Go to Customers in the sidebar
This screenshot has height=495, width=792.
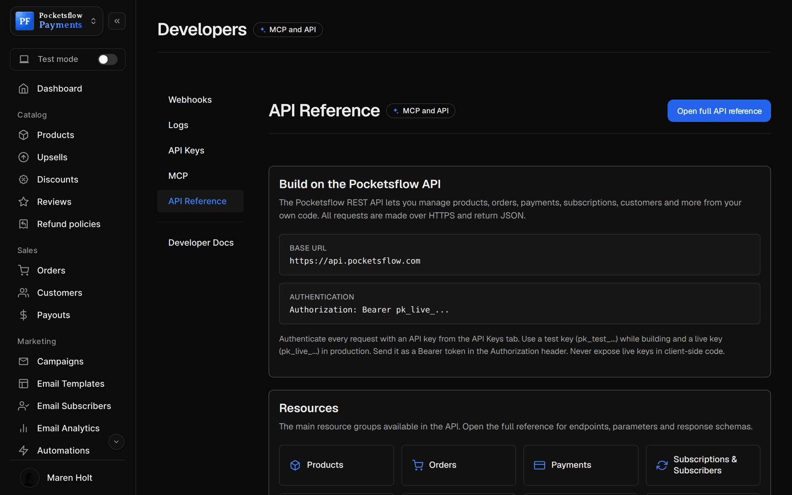coord(67,293)
